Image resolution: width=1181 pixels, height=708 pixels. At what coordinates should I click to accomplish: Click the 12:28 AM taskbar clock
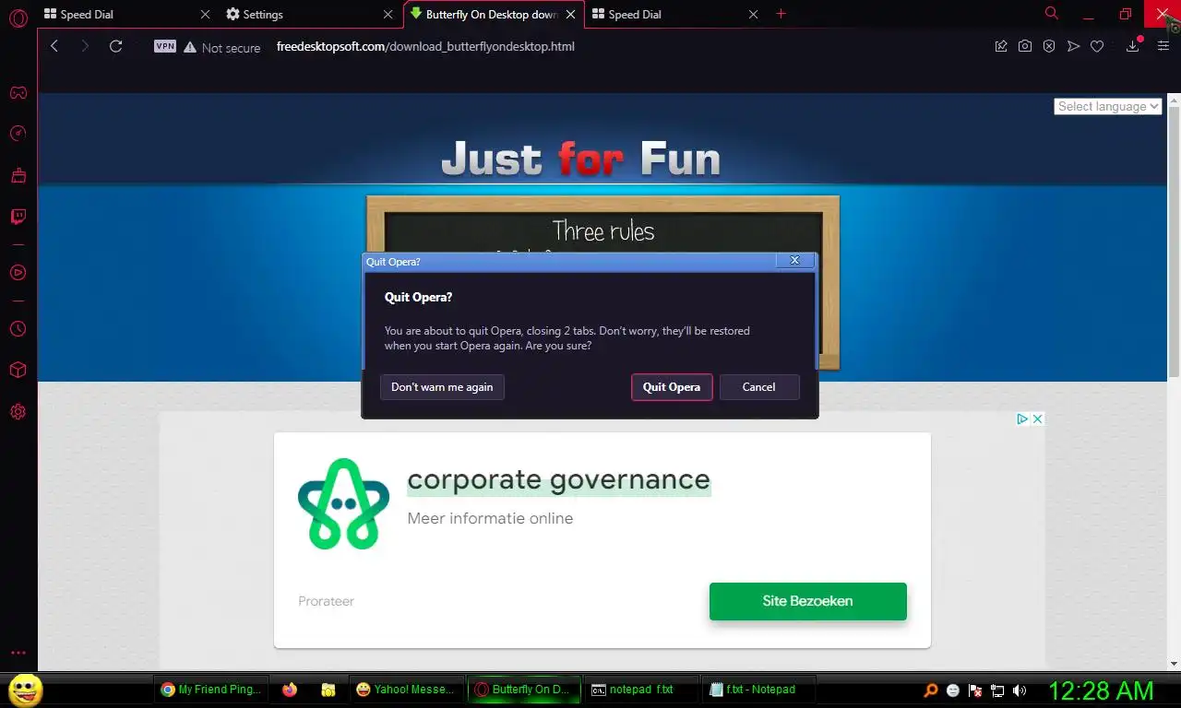1101,690
